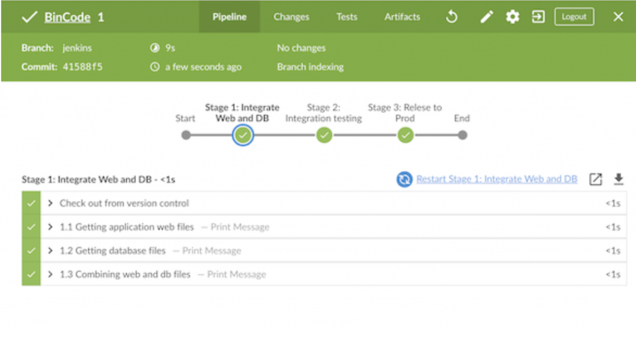Download the stage log via download icon
The height and width of the screenshot is (337, 636).
618,179
